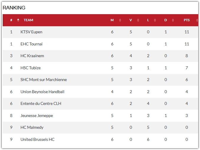
Task: Select HC Kraainem team name
Action: pos(32,56)
